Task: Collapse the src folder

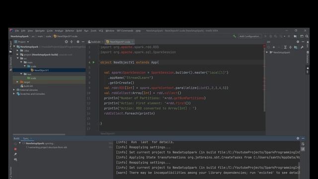Action: 18,59
